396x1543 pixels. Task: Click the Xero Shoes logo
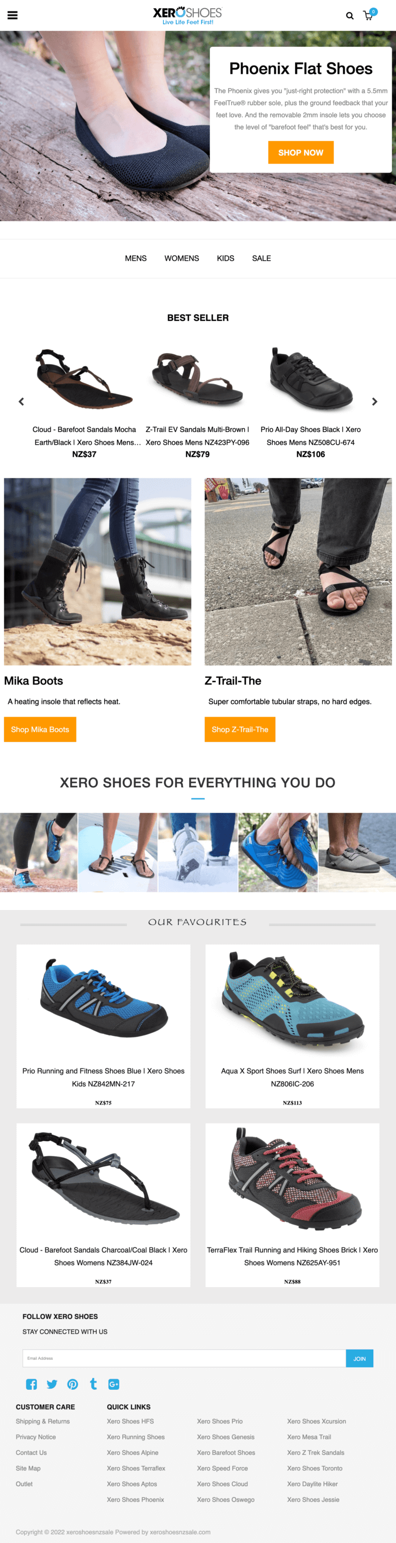click(188, 15)
